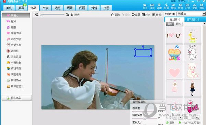Set zoom to 1:1原大

coord(75,15)
